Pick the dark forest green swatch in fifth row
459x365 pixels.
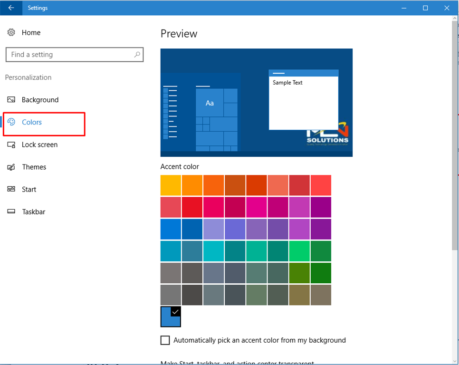[321, 273]
